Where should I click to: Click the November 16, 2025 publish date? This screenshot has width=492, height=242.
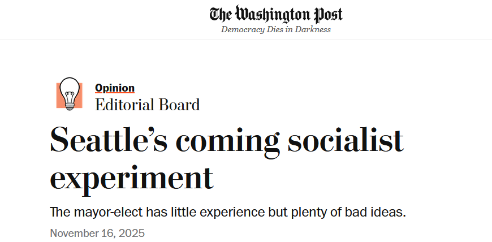[x=97, y=233]
